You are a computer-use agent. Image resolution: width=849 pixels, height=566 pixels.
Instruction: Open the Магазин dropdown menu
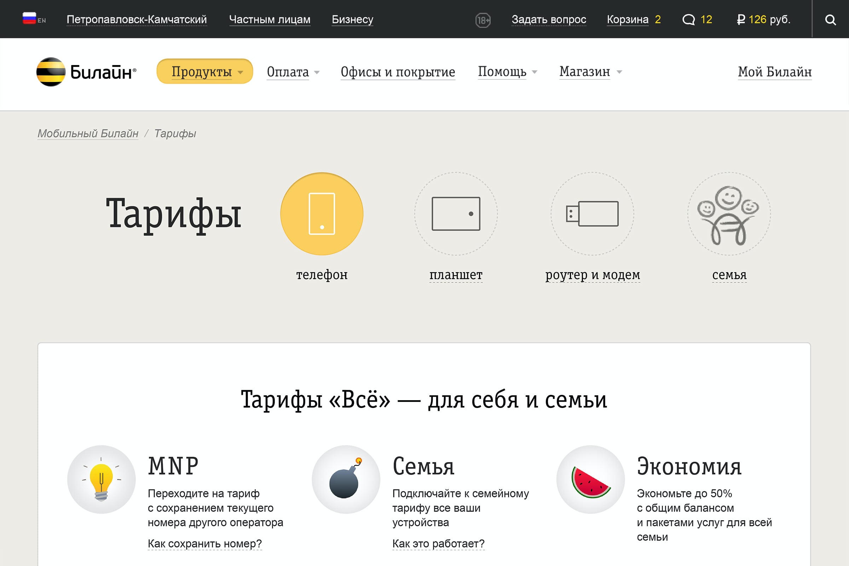[590, 71]
